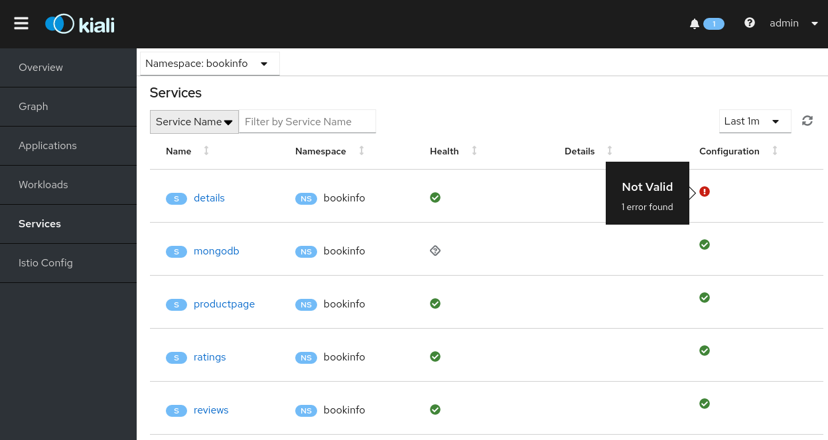This screenshot has height=440, width=828.
Task: Click the healthy icon for details
Action: click(x=435, y=197)
